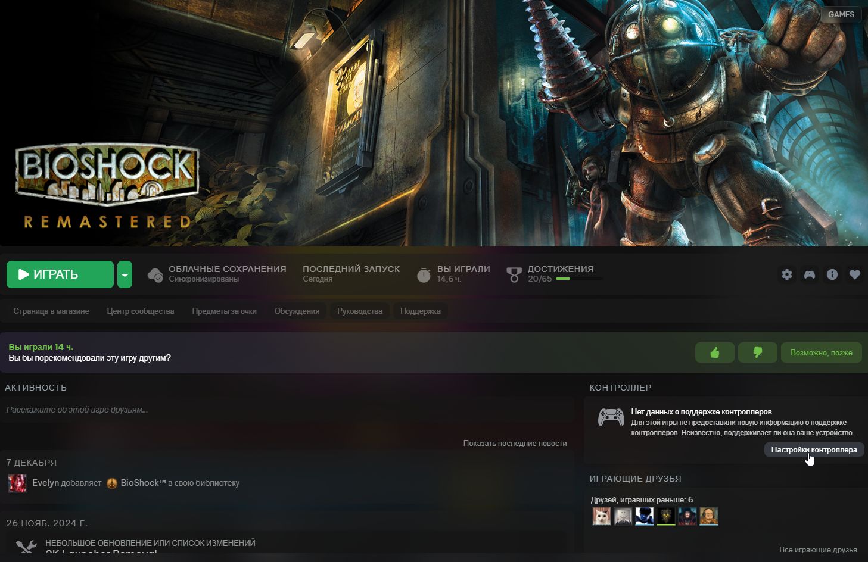Launch the game with ИГРАТЬ button
Image resolution: width=868 pixels, height=562 pixels.
pos(60,274)
